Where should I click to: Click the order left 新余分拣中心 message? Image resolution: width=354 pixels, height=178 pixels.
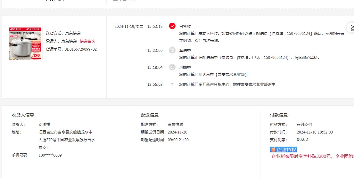227,85
